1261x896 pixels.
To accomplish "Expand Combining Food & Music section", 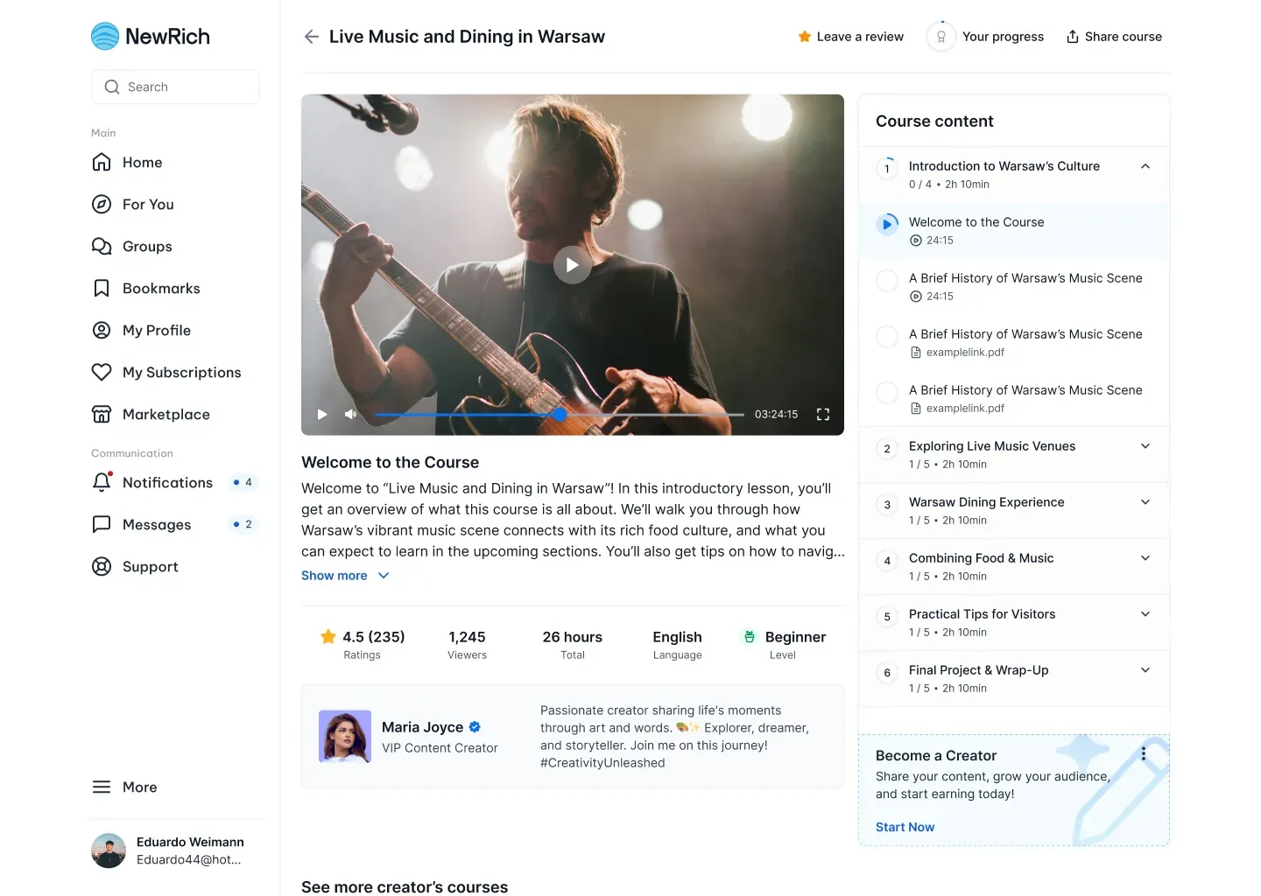I will tap(1145, 558).
